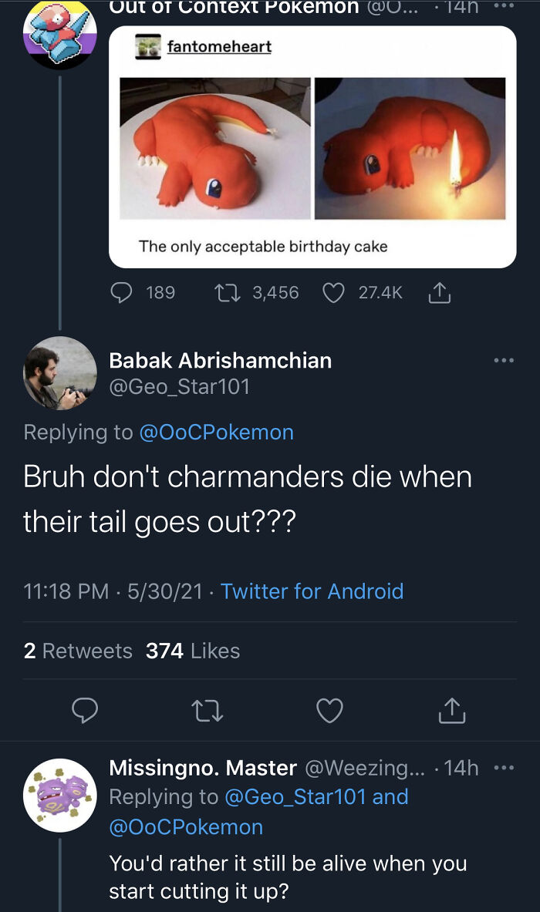This screenshot has width=540, height=912.
Task: View the 2 Retweets list
Action: click(78, 651)
